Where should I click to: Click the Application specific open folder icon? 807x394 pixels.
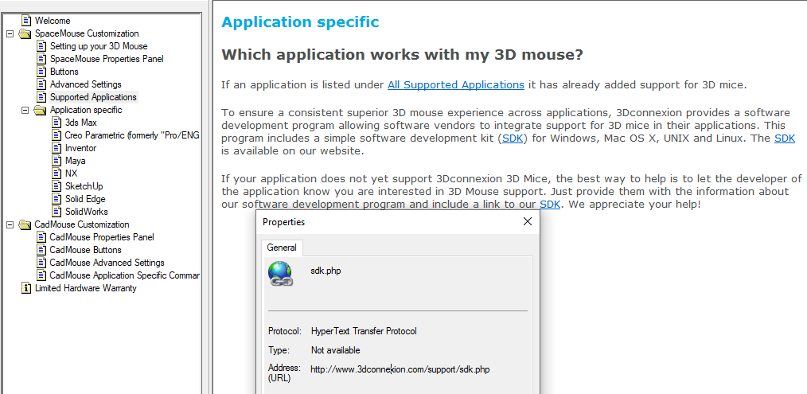click(40, 110)
